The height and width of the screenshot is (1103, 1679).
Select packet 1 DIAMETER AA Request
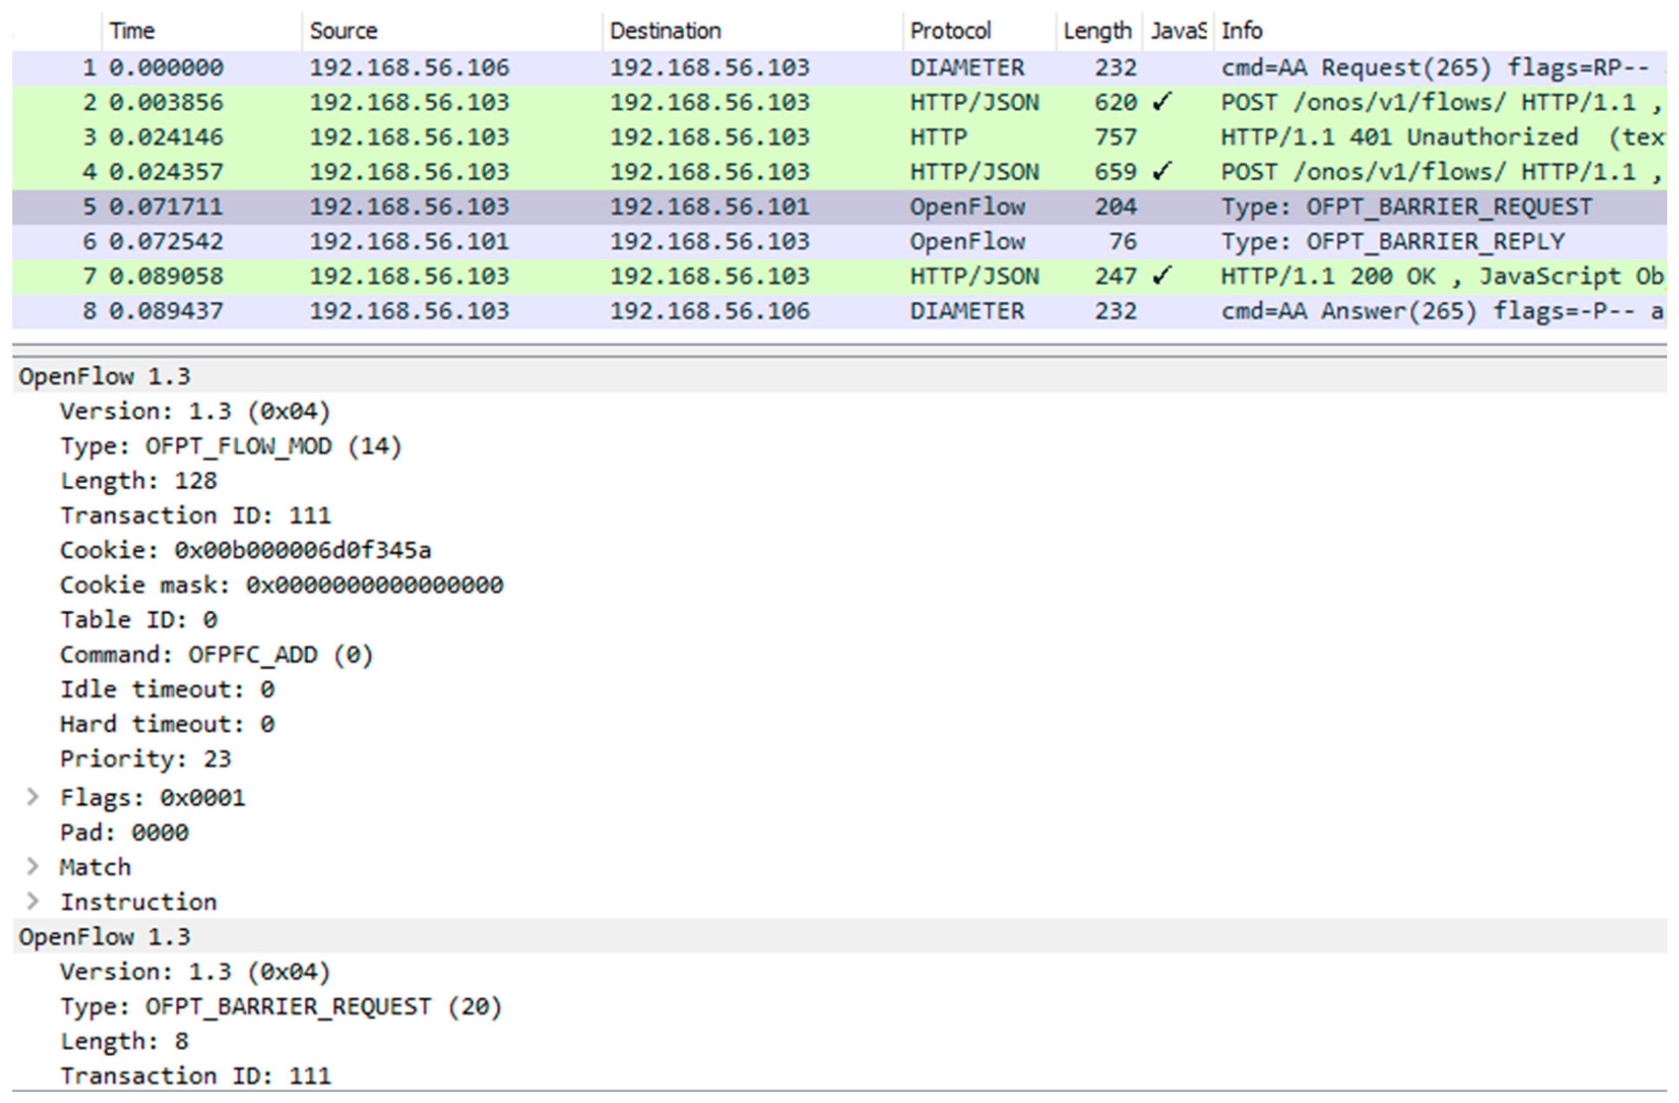click(x=705, y=68)
